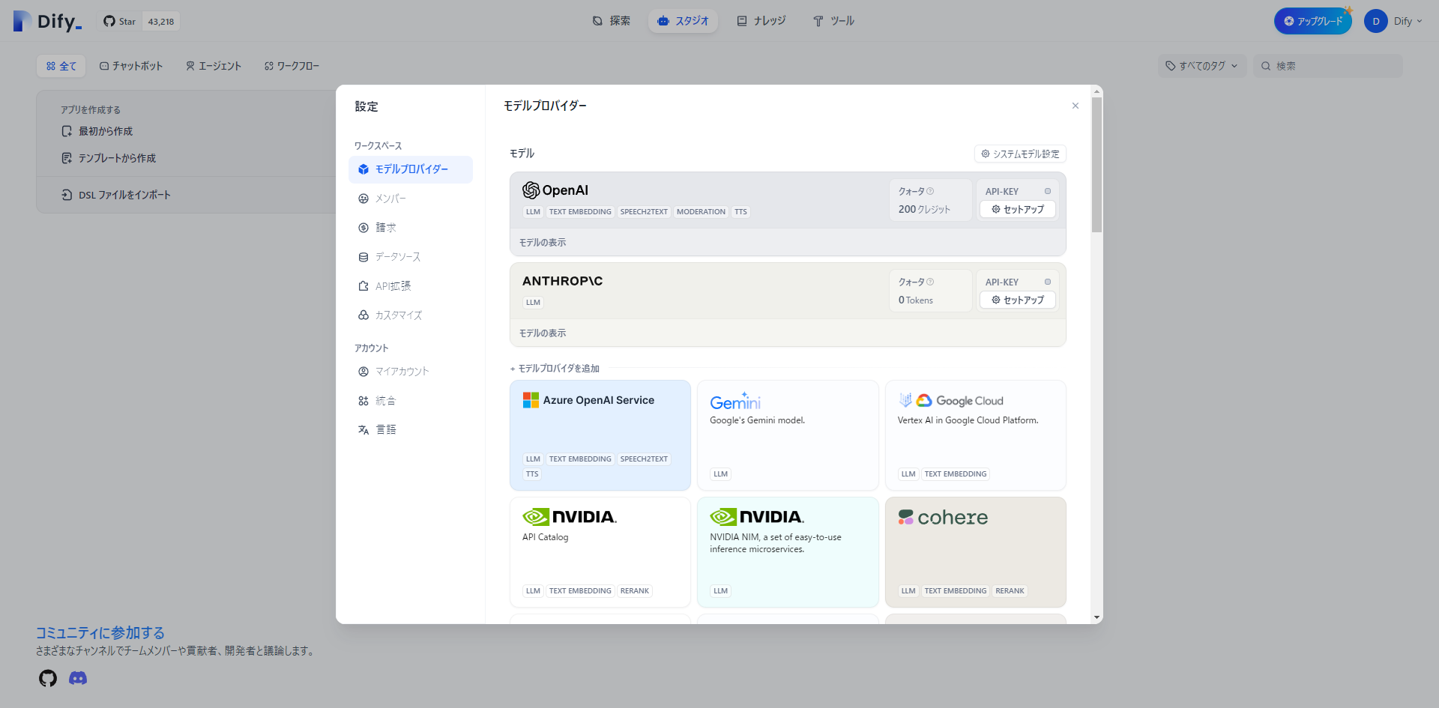1439x708 pixels.
Task: Add Google Cloud Vertex AI provider
Action: pos(976,435)
